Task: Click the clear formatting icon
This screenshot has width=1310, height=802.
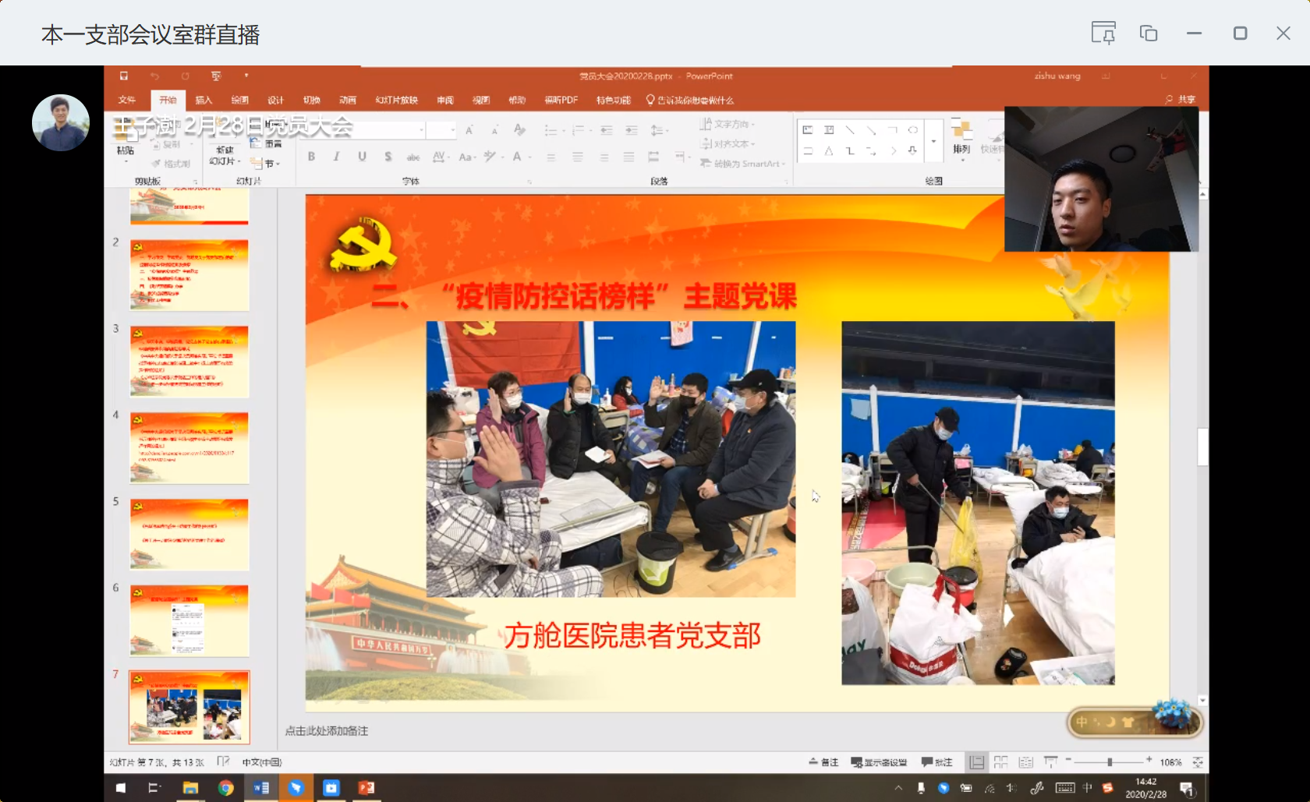Action: [x=519, y=130]
